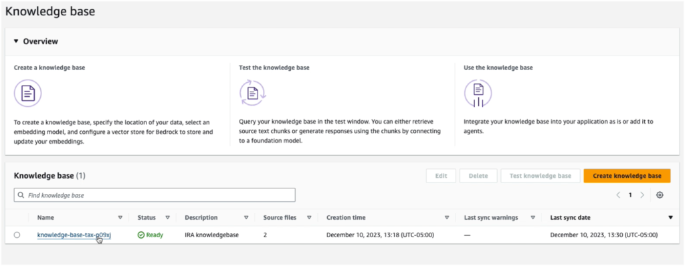Click Test knowledge base button
Image resolution: width=685 pixels, height=266 pixels.
541,176
